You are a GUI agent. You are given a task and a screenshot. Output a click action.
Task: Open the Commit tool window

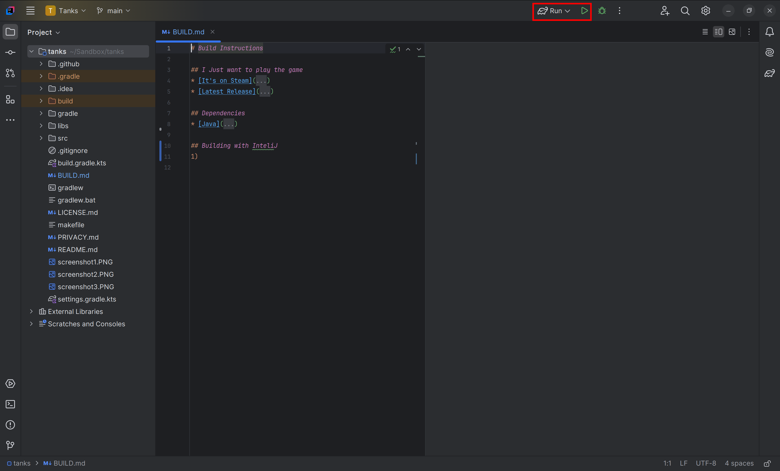click(x=10, y=52)
